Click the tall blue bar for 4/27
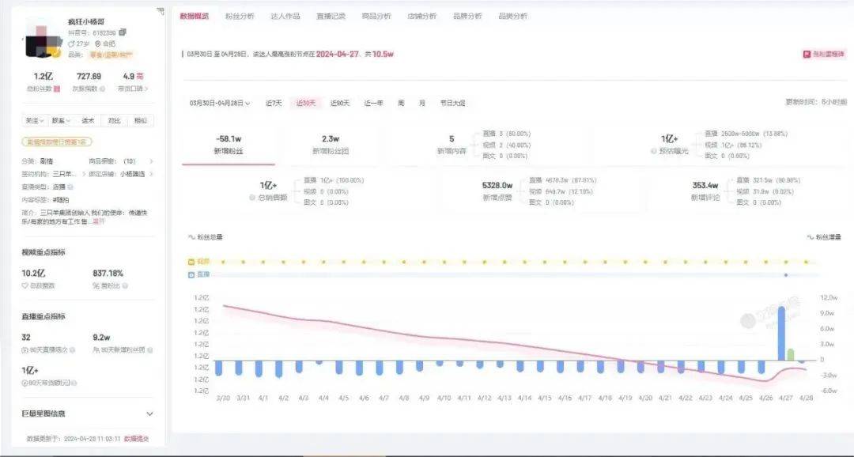854x457 pixels. point(781,332)
